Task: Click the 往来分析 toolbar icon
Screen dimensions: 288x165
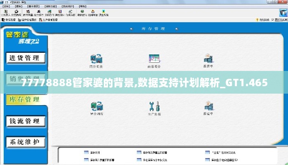Action: 70,13
